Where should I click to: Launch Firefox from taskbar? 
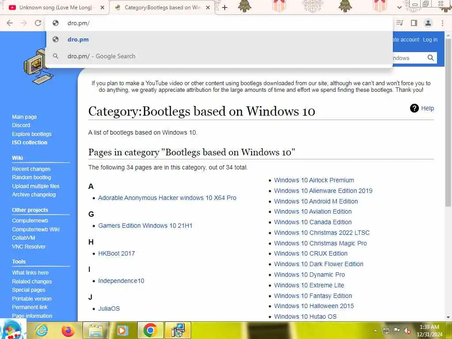(68, 330)
